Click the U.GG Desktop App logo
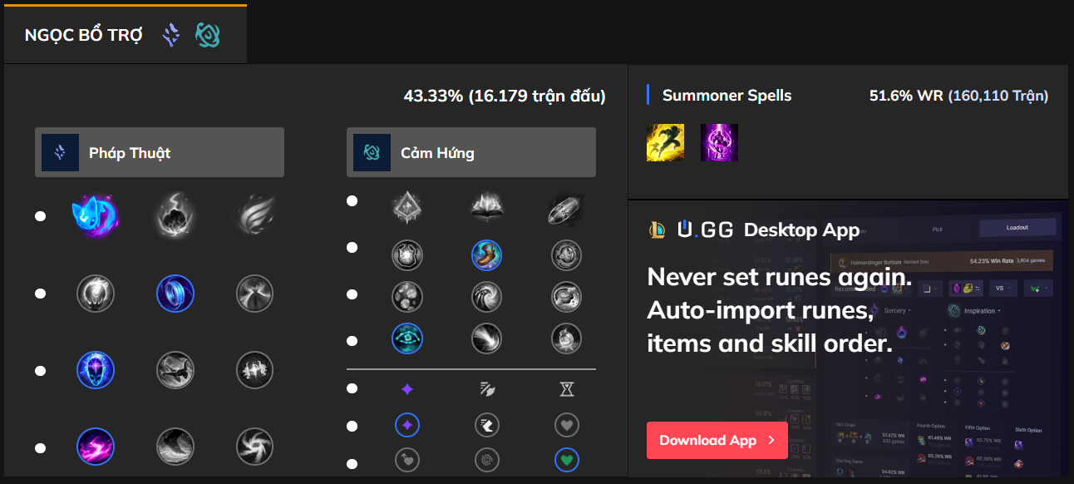The width and height of the screenshot is (1074, 484). [x=706, y=230]
